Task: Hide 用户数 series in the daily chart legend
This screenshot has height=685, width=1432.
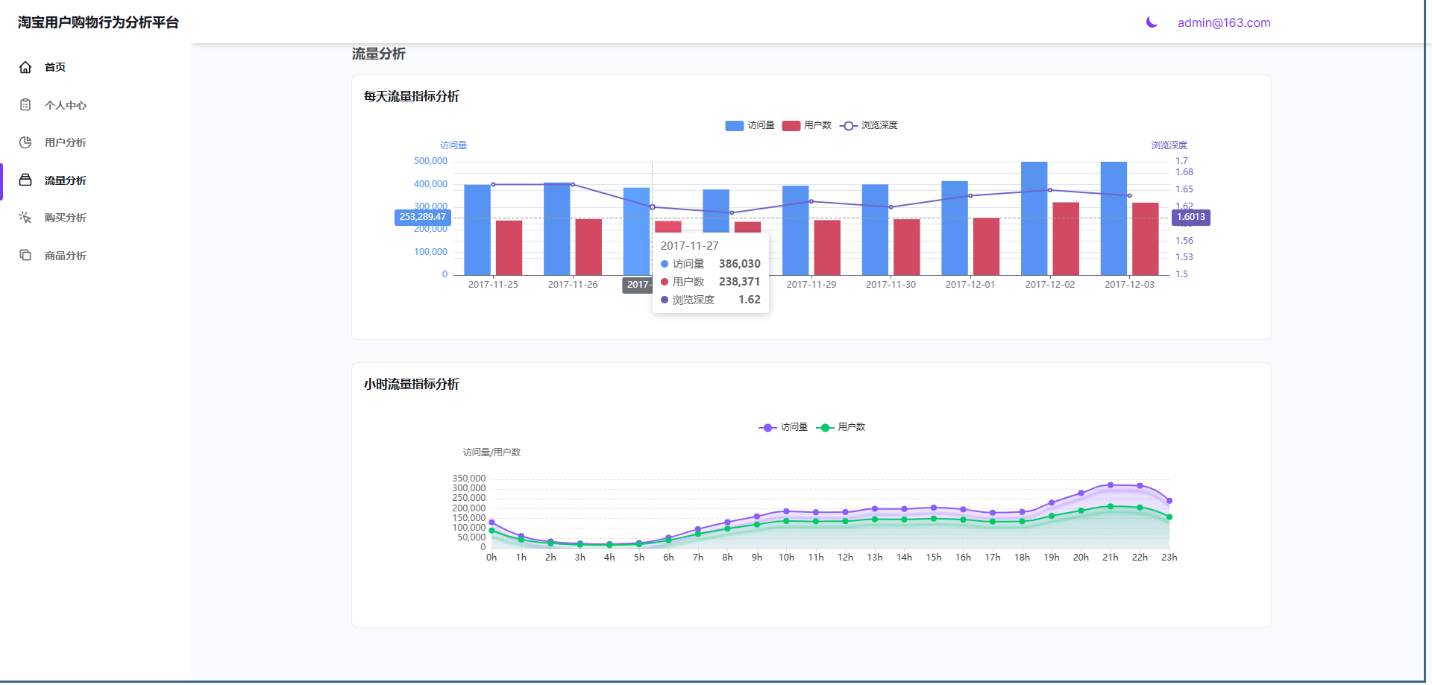Action: pyautogui.click(x=807, y=125)
